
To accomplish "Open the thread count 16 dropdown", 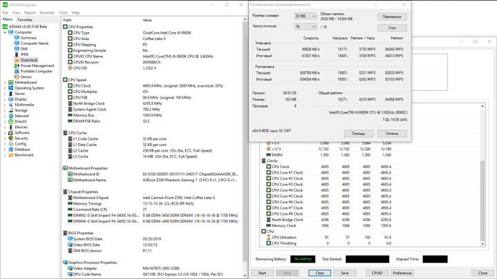I will point(305,27).
